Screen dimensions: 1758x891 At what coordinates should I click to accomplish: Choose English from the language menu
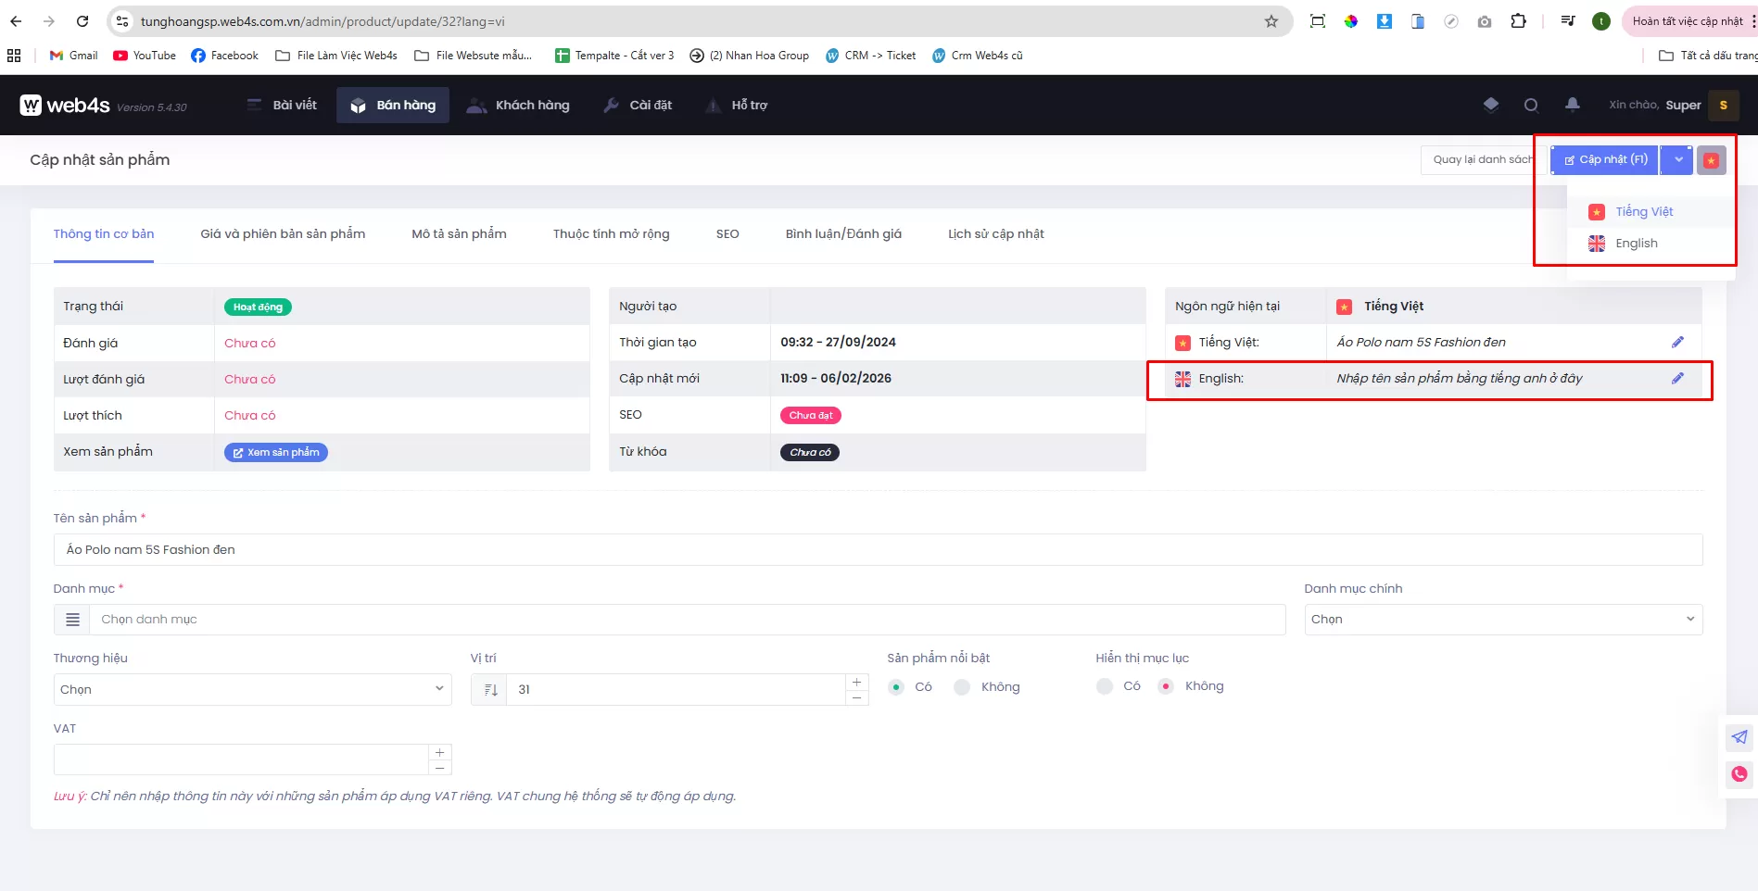tap(1636, 244)
